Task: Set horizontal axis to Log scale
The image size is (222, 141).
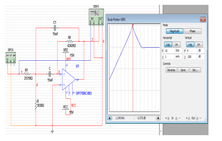Action: 168,44
